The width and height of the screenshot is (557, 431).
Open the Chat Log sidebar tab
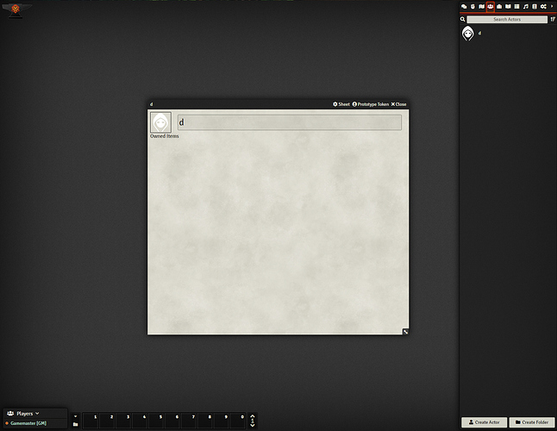[x=463, y=7]
